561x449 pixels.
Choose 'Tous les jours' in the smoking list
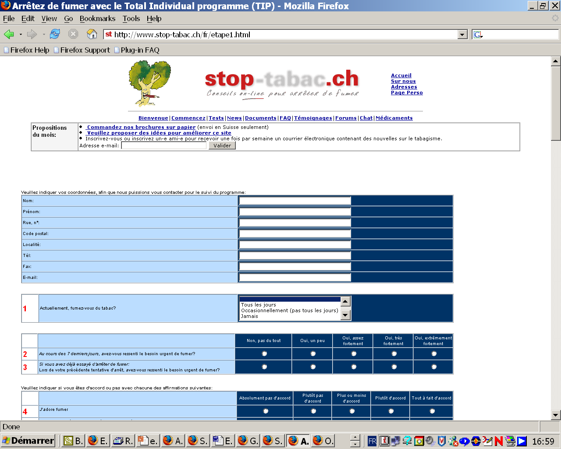point(259,305)
